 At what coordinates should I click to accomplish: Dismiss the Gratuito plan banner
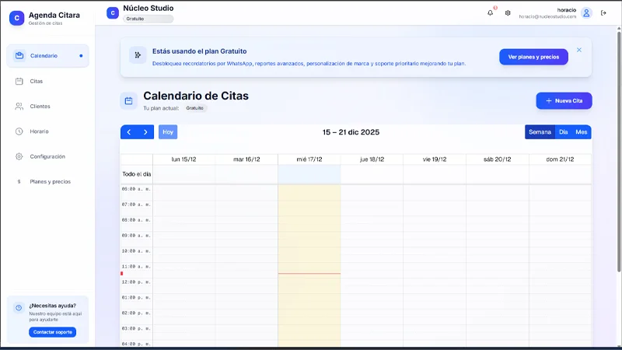pyautogui.click(x=579, y=50)
